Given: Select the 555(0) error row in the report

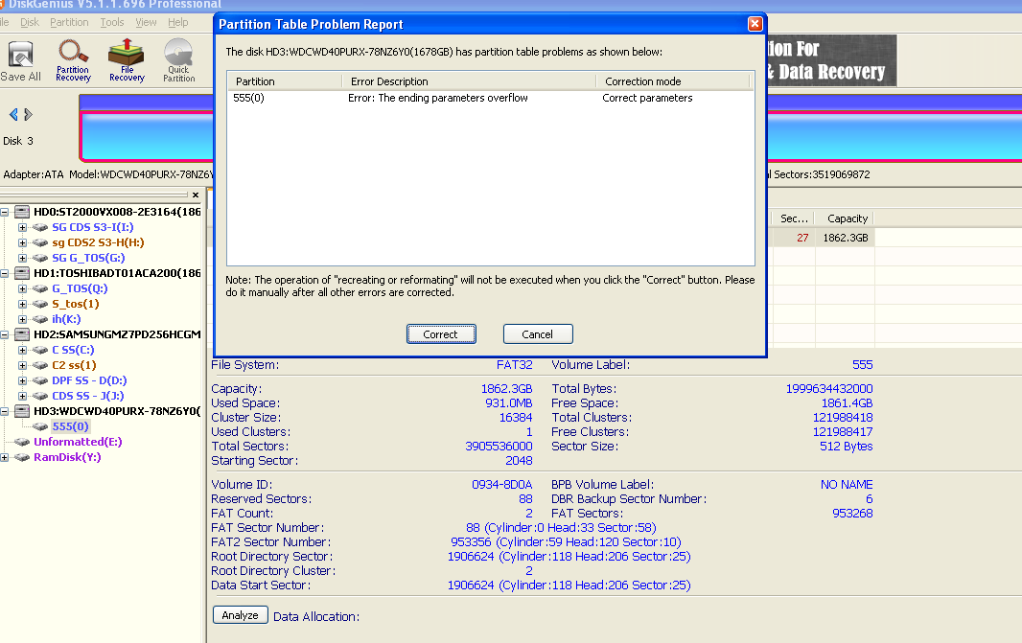Looking at the screenshot, I should tap(383, 97).
